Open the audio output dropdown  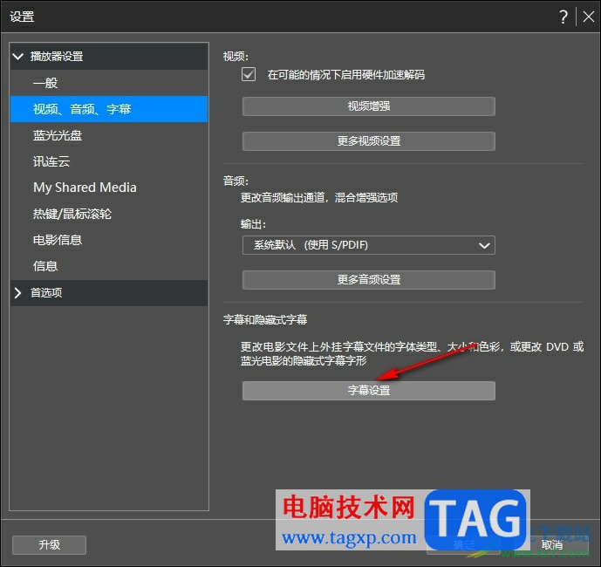tap(368, 245)
